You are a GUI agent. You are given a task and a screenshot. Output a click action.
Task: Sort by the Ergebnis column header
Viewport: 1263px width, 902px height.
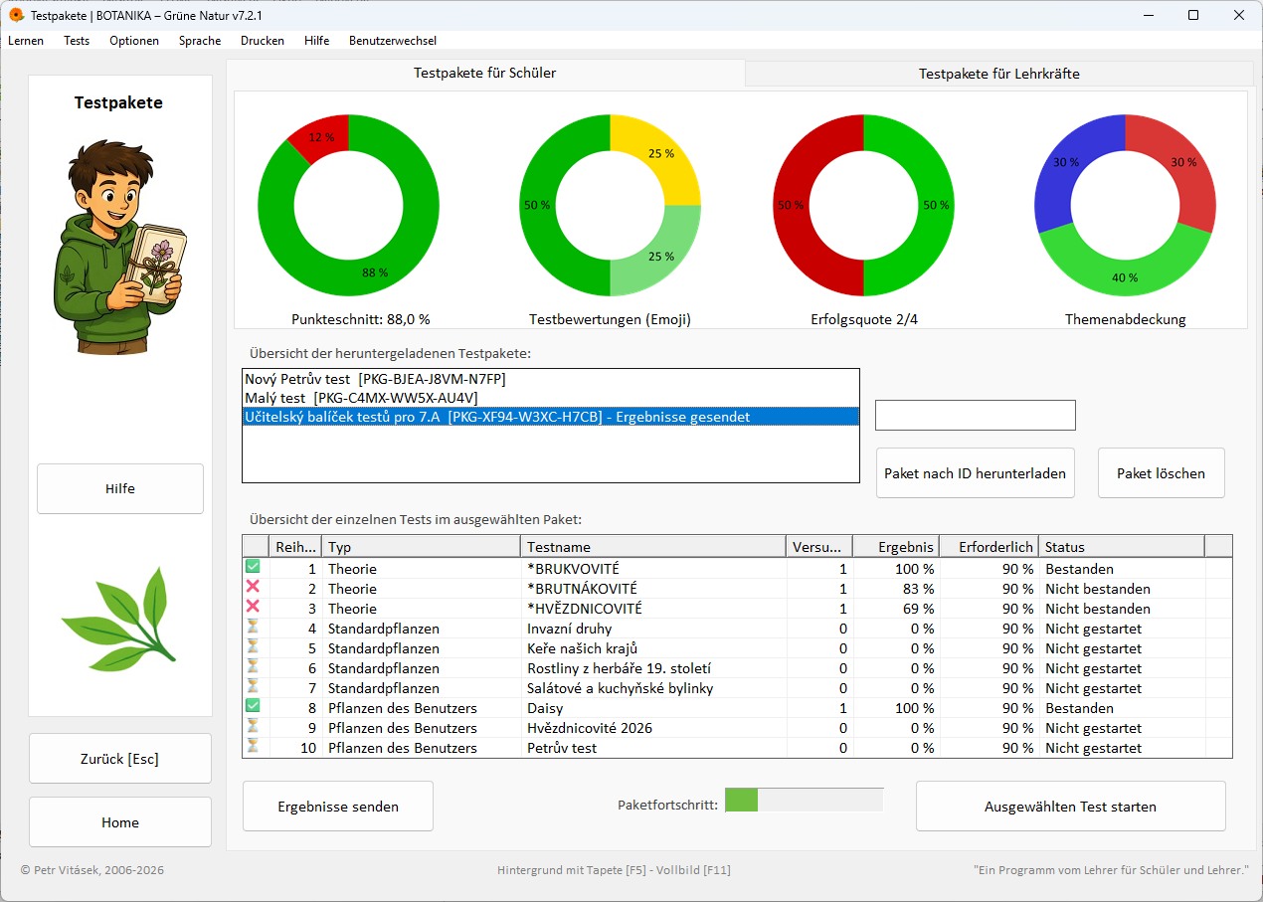pos(896,547)
